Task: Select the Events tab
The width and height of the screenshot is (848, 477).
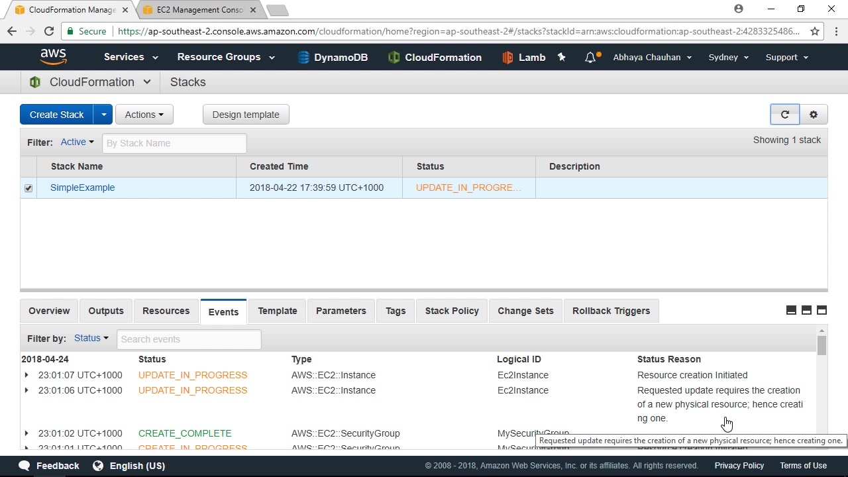Action: point(223,311)
